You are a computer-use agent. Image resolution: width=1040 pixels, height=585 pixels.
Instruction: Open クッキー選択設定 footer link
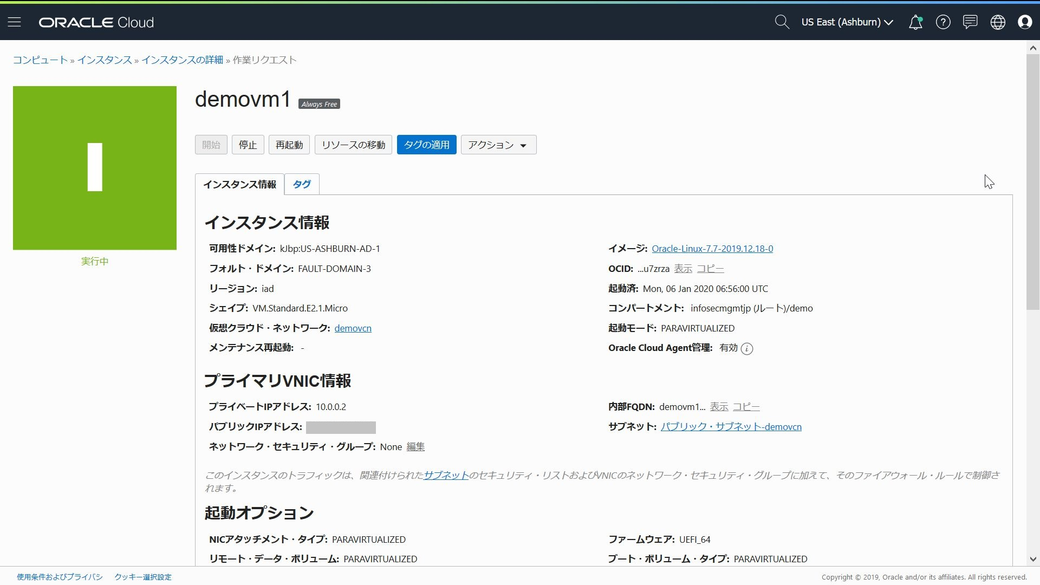pyautogui.click(x=143, y=577)
